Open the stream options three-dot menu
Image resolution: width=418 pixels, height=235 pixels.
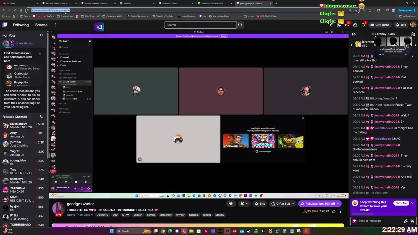pos(340,211)
